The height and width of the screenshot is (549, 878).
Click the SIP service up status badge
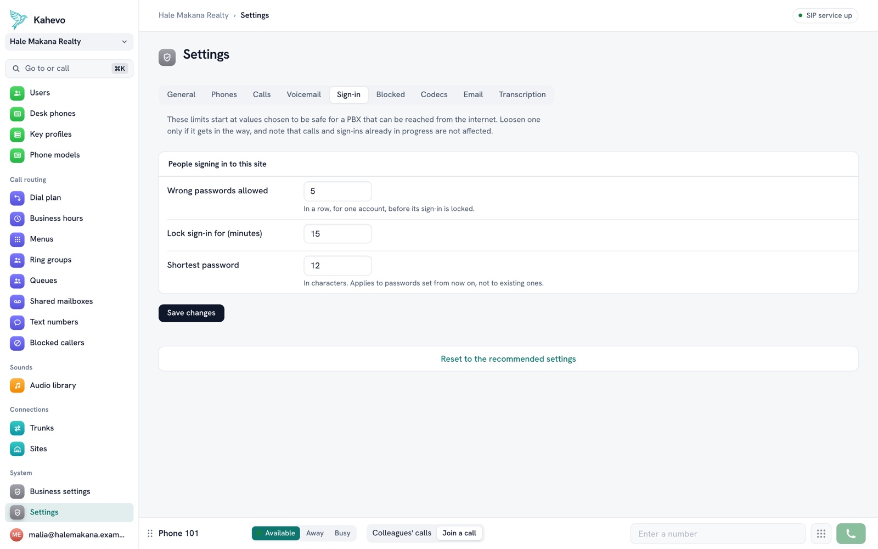825,15
